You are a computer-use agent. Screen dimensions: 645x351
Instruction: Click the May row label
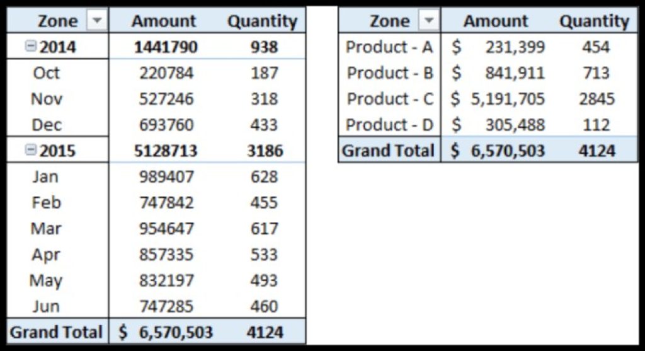46,280
